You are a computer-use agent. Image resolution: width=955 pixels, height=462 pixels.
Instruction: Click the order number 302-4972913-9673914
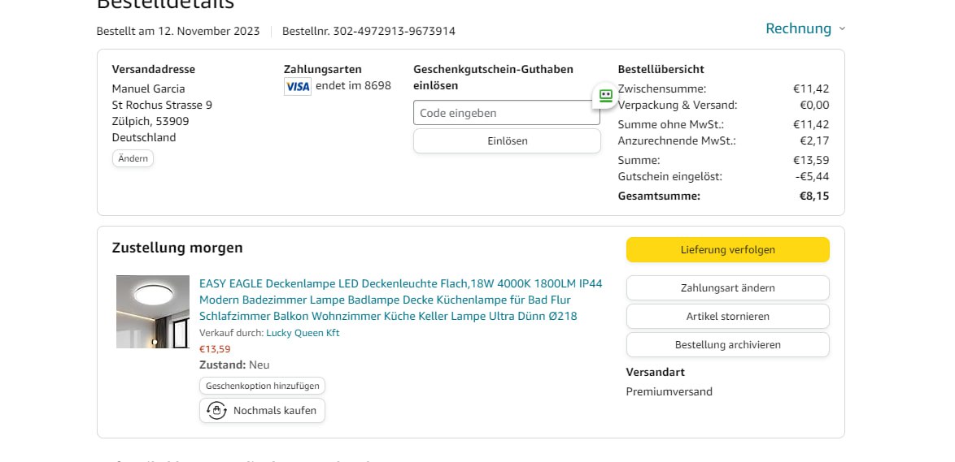click(x=368, y=32)
